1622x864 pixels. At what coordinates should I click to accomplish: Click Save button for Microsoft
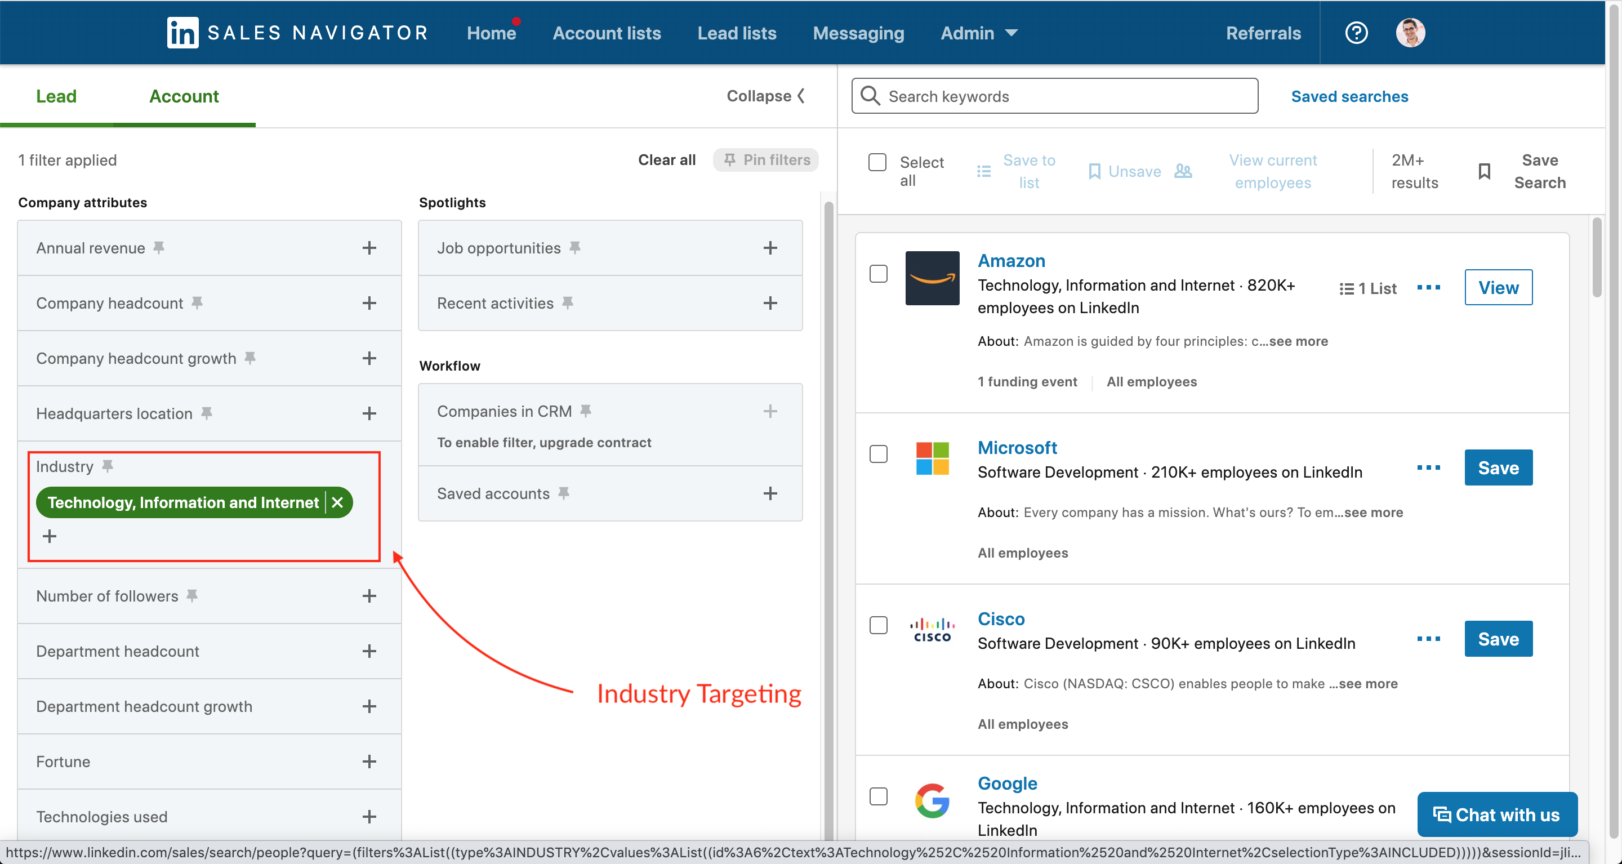click(x=1498, y=468)
